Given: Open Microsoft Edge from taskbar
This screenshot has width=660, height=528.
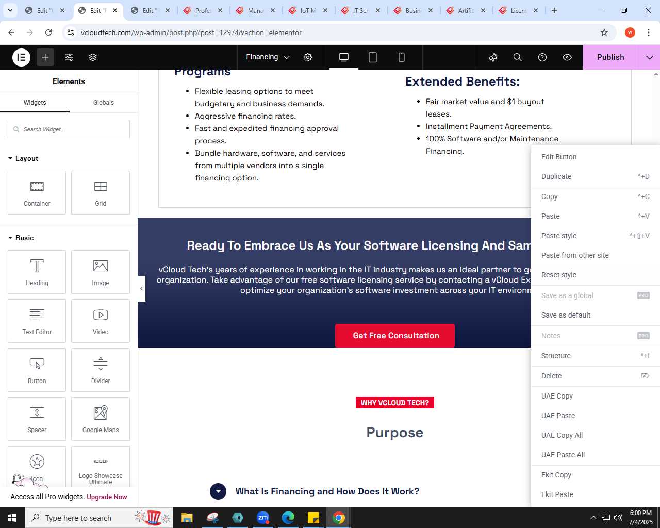Looking at the screenshot, I should (x=288, y=518).
